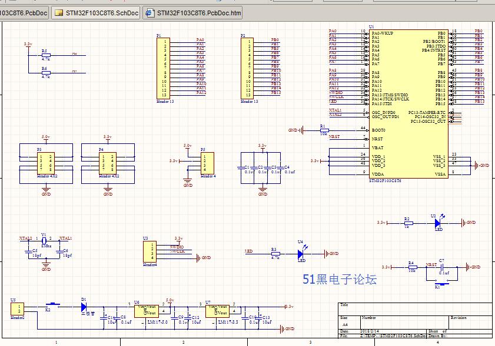Screen dimensions: 495x346
Task: Click the R1 10k resistor at BOOT0
Action: pyautogui.click(x=323, y=130)
